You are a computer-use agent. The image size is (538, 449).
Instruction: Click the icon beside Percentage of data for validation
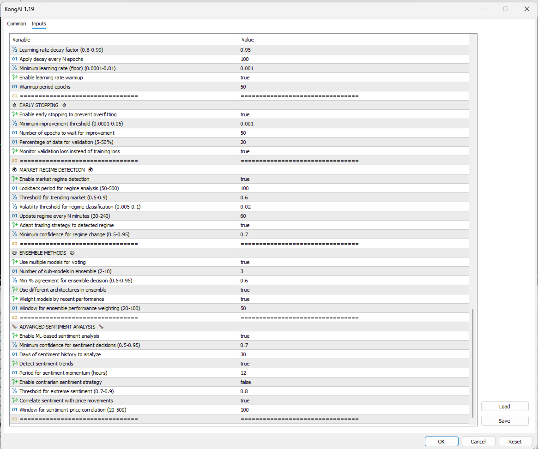[x=14, y=142]
